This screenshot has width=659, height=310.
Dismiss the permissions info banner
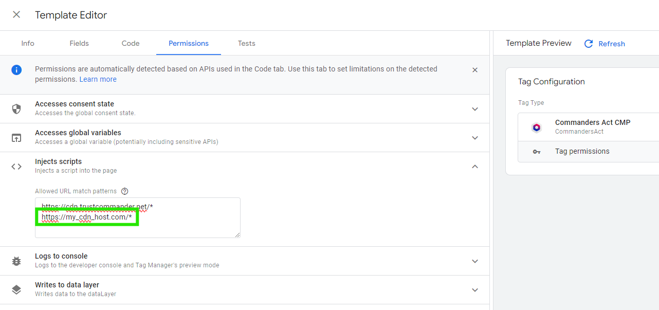(x=475, y=70)
